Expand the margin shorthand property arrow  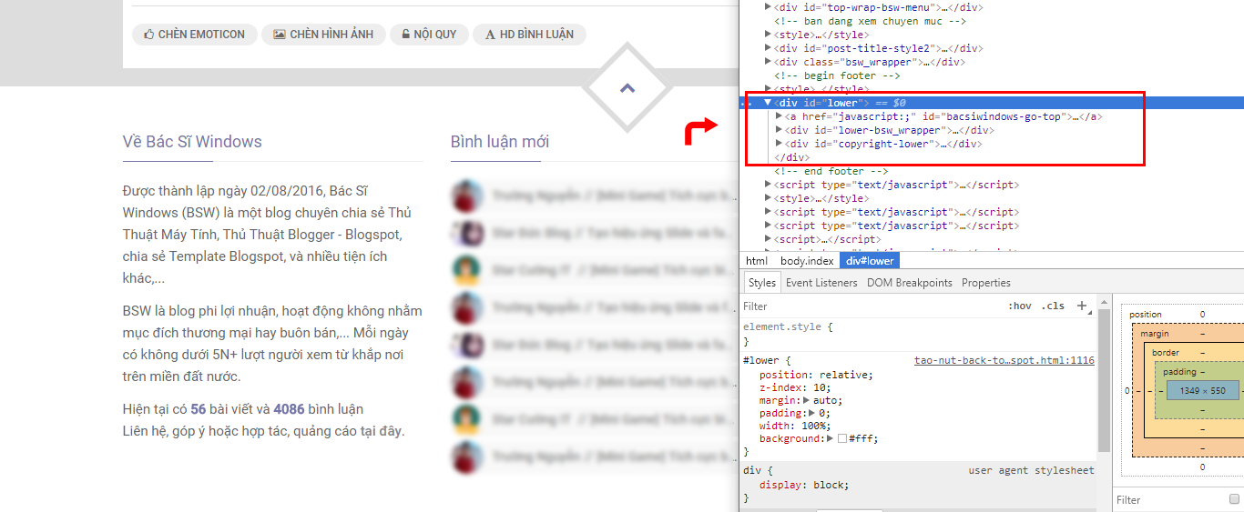[806, 400]
